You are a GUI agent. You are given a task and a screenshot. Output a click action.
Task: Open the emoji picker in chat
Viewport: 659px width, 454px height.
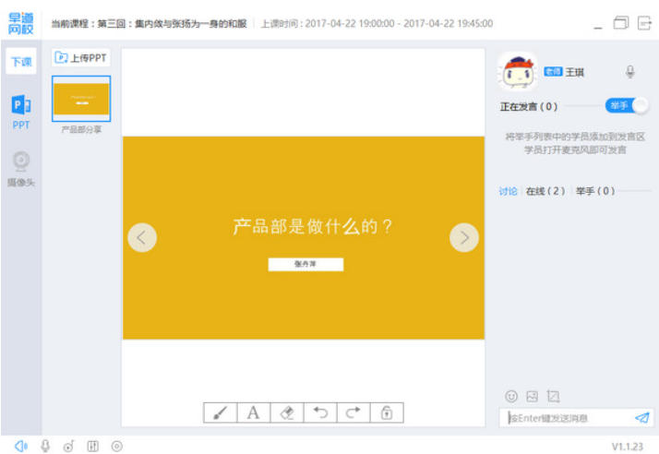pos(511,396)
